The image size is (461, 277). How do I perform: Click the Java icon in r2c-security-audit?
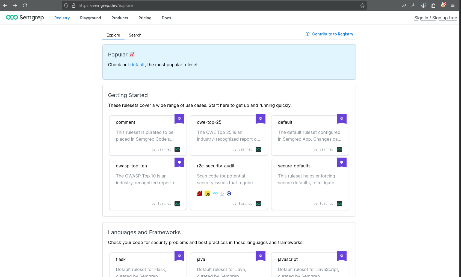222,193
